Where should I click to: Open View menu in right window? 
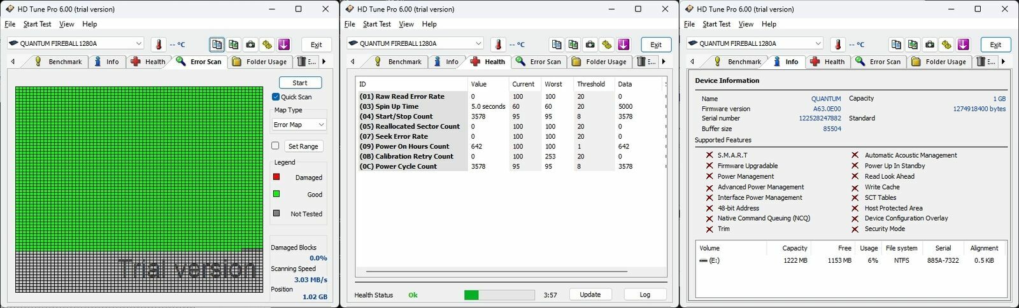point(746,24)
